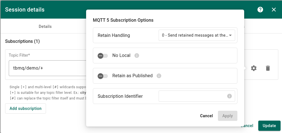
Task: Enable the No Local toggle
Action: pyautogui.click(x=103, y=56)
